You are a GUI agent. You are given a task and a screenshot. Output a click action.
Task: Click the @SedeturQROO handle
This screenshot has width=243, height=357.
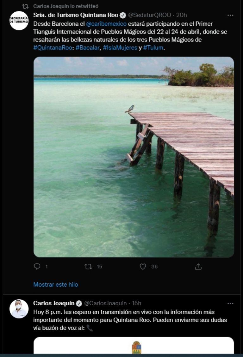(150, 15)
